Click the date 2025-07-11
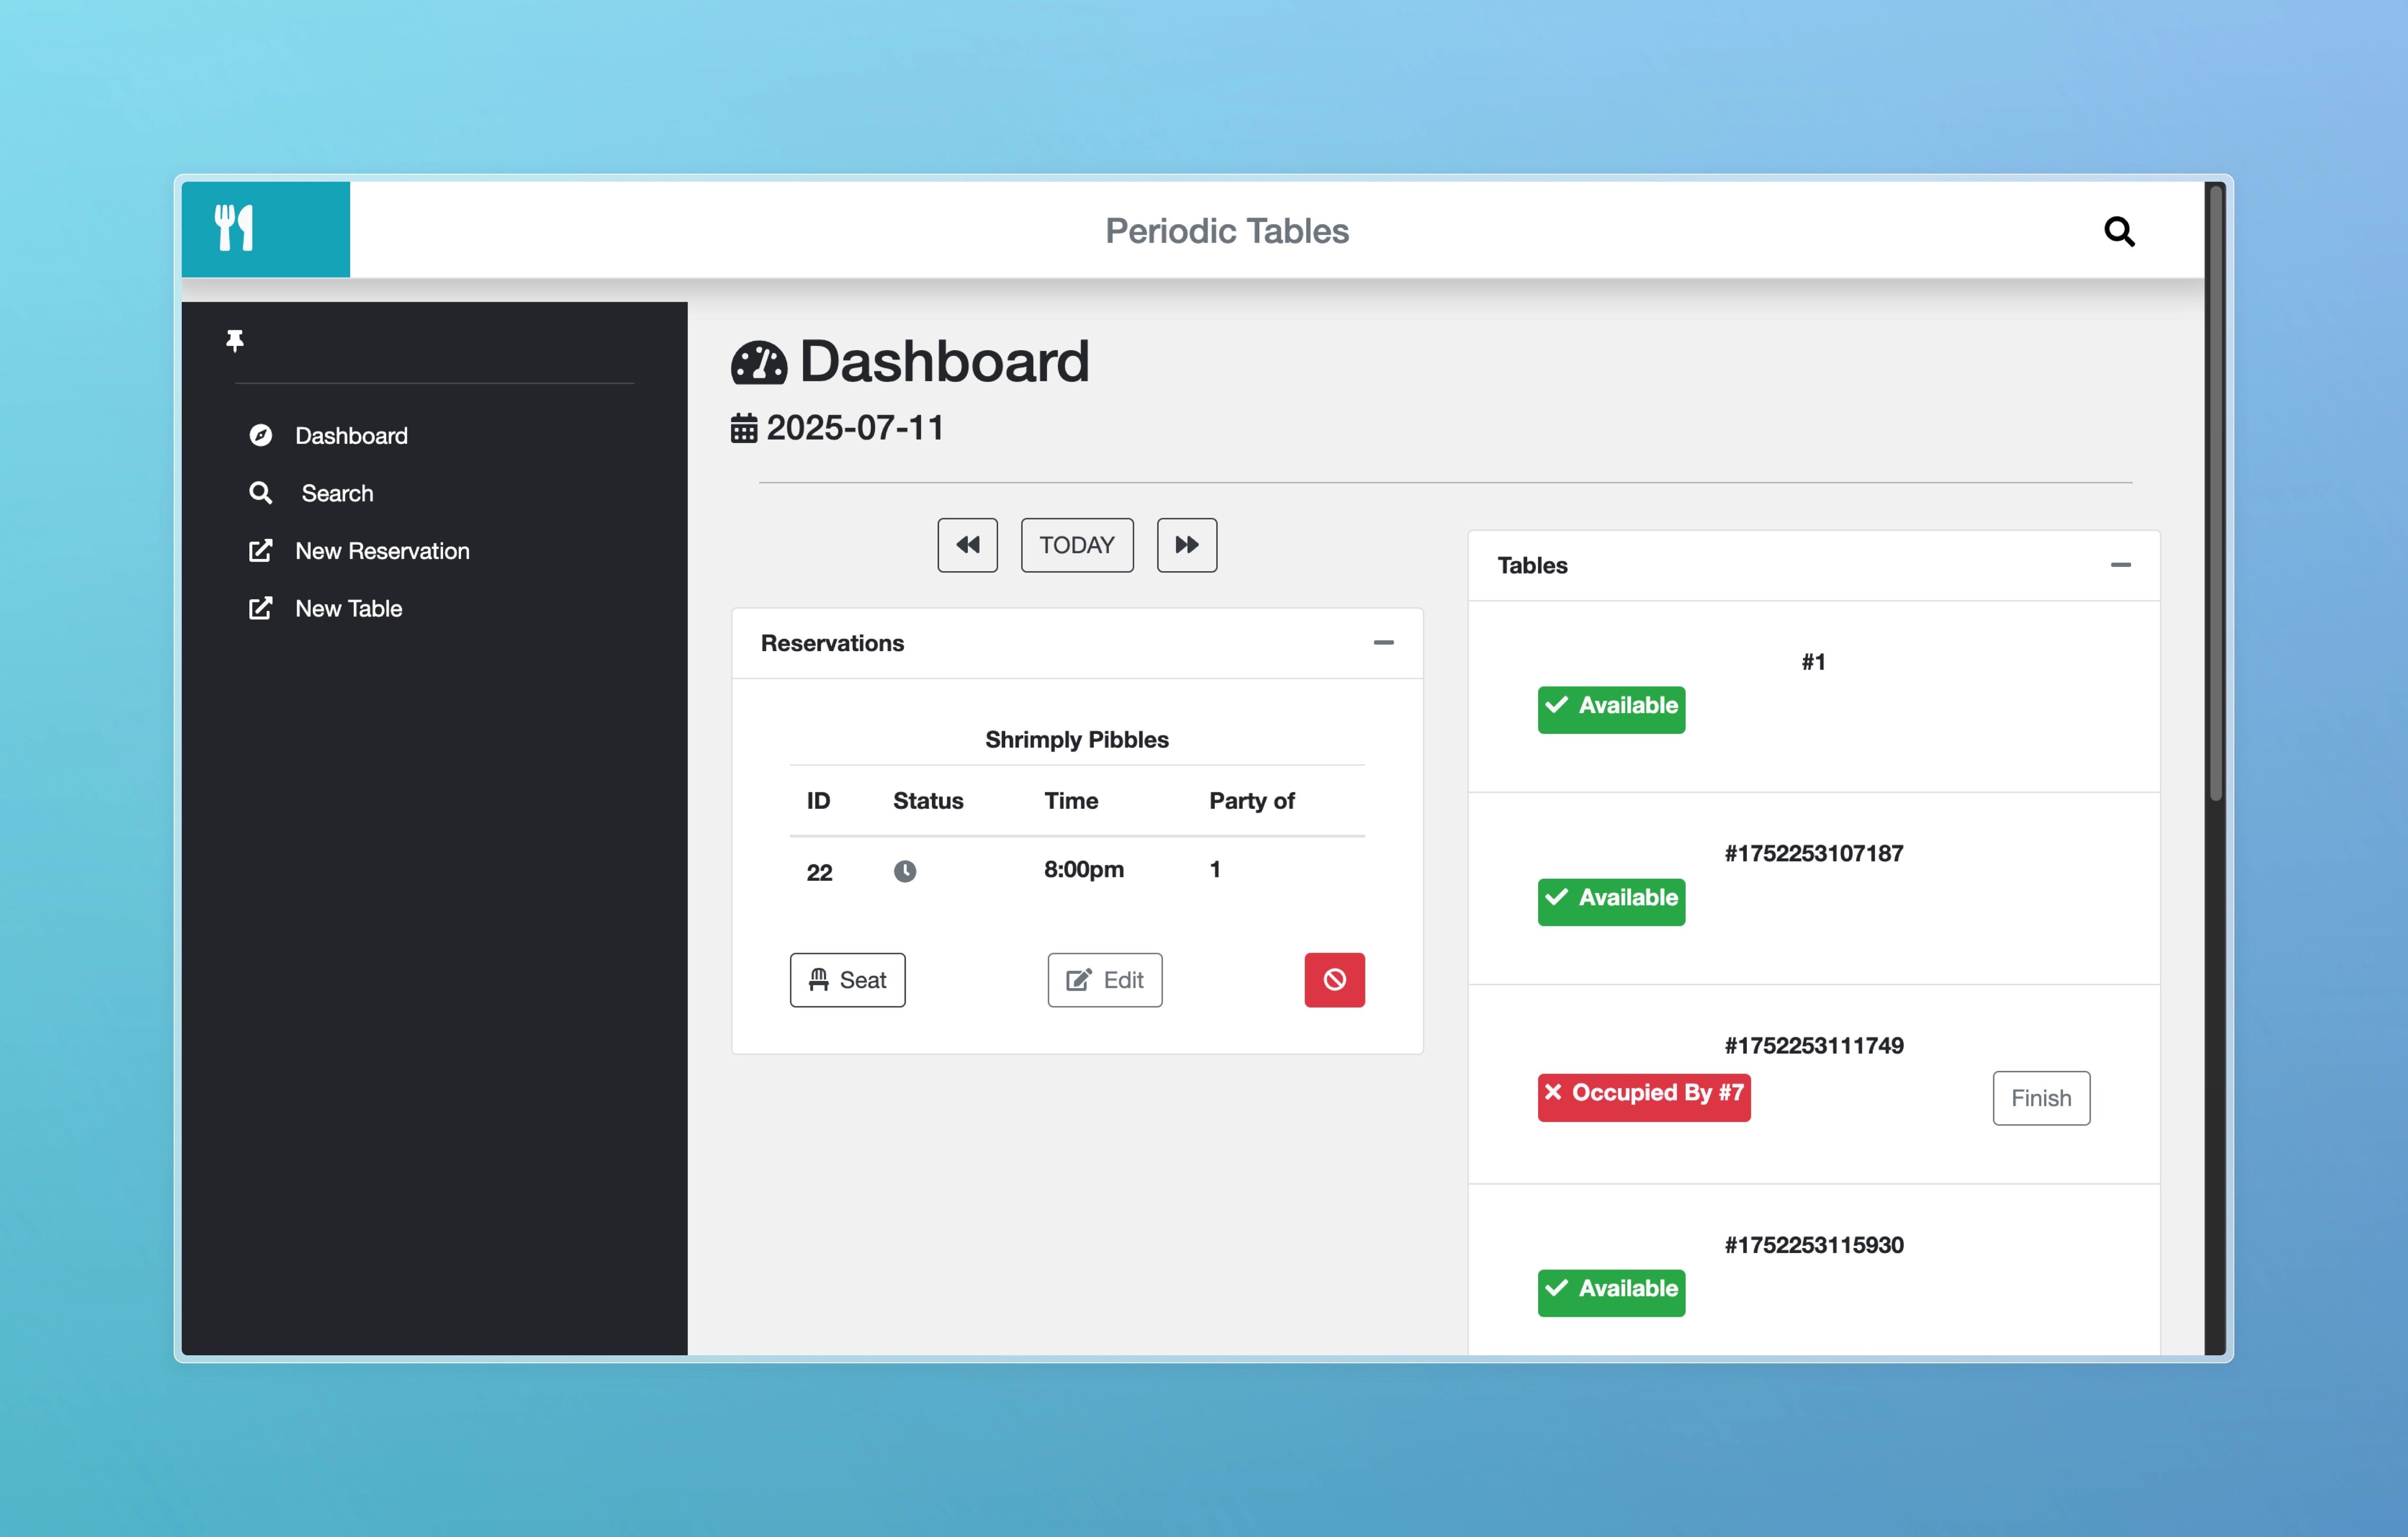 coord(855,428)
